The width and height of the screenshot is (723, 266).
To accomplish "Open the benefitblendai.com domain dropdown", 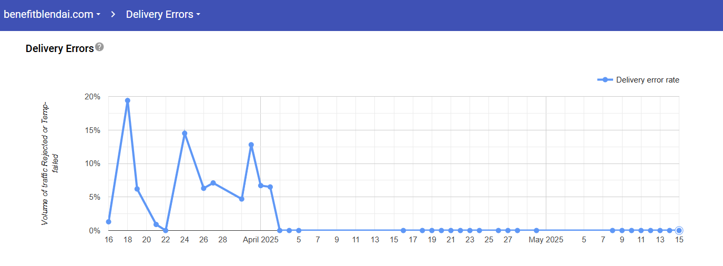I will [52, 15].
